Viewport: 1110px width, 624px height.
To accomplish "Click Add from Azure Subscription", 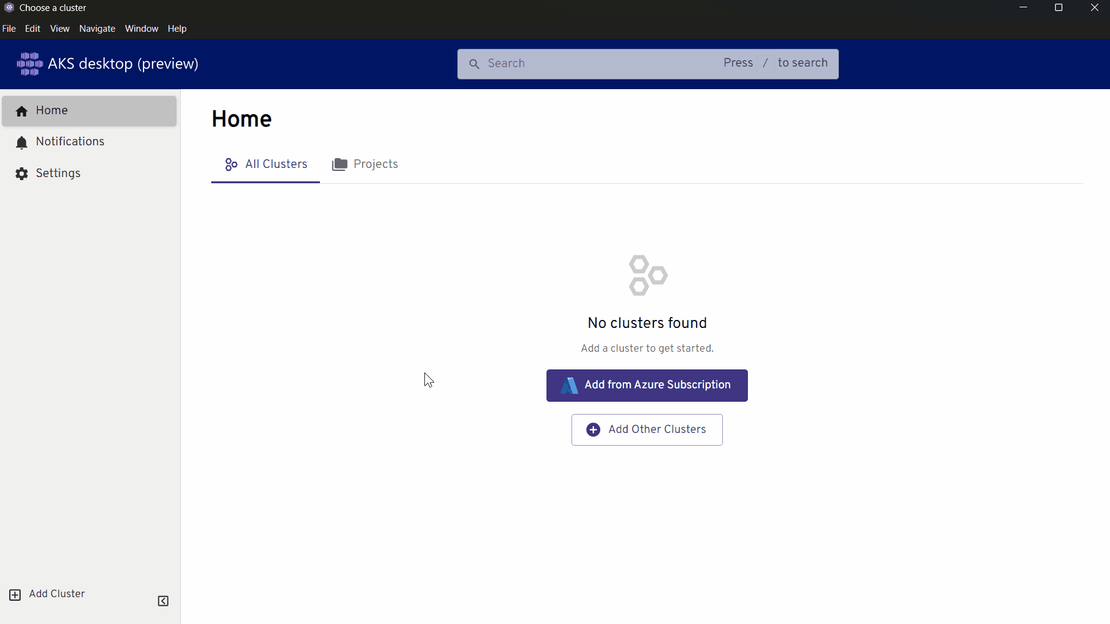I will pos(647,385).
